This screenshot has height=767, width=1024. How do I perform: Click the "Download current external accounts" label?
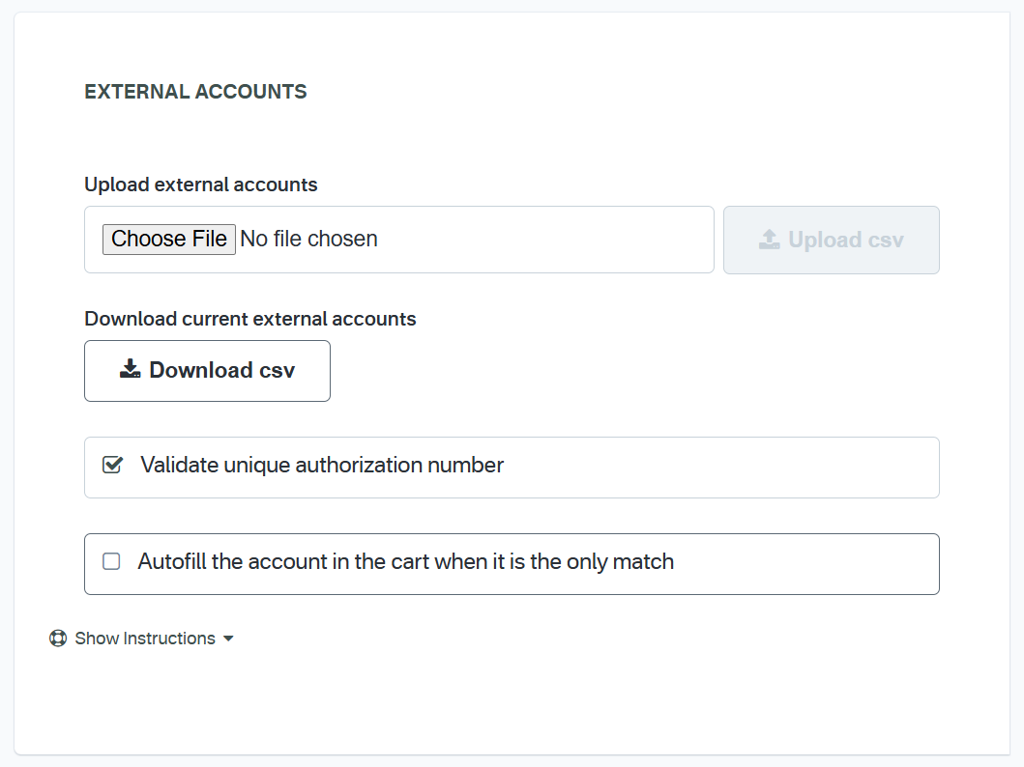(250, 319)
